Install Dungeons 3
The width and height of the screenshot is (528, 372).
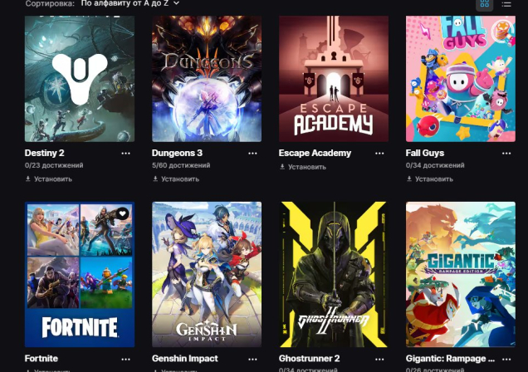tap(176, 179)
